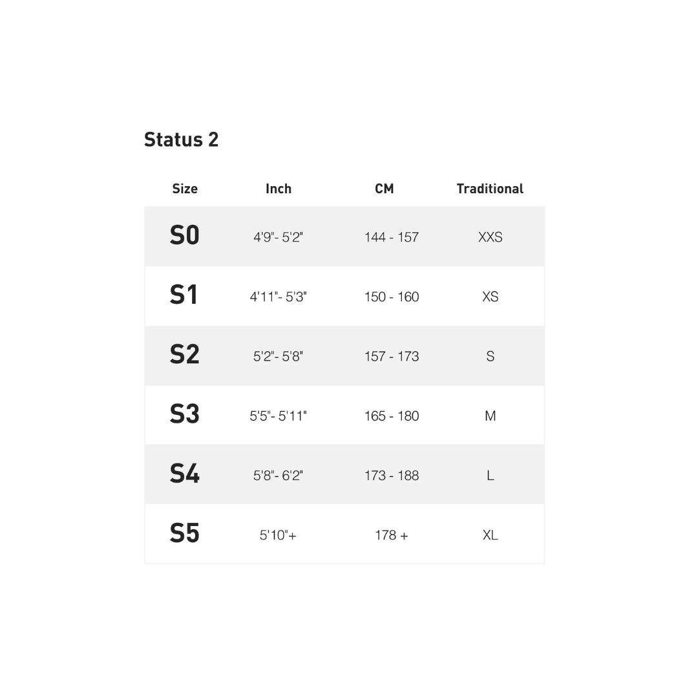Click the Size column header
Screen dimensions: 698x698
click(185, 189)
